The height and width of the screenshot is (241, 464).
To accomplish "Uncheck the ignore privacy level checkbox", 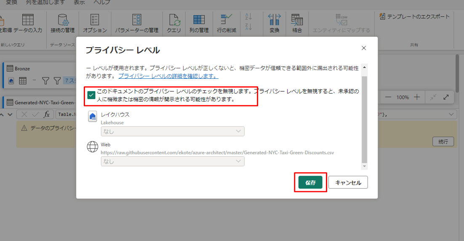I will pos(91,95).
